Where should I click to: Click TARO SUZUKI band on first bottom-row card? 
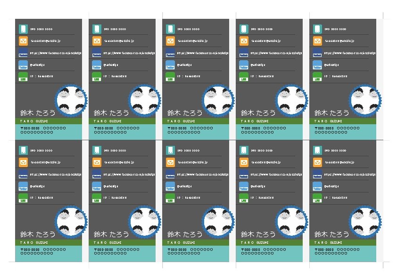click(x=49, y=242)
